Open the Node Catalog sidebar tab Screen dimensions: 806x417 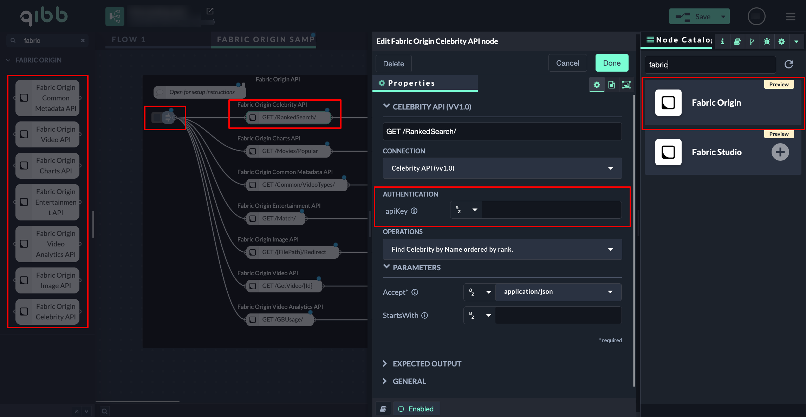tap(679, 40)
